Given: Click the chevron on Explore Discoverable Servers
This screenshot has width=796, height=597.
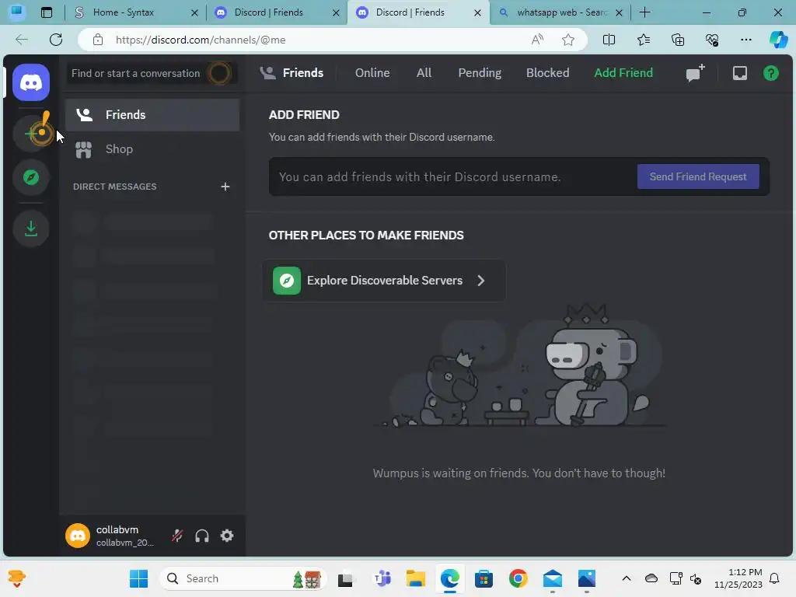Looking at the screenshot, I should point(480,281).
